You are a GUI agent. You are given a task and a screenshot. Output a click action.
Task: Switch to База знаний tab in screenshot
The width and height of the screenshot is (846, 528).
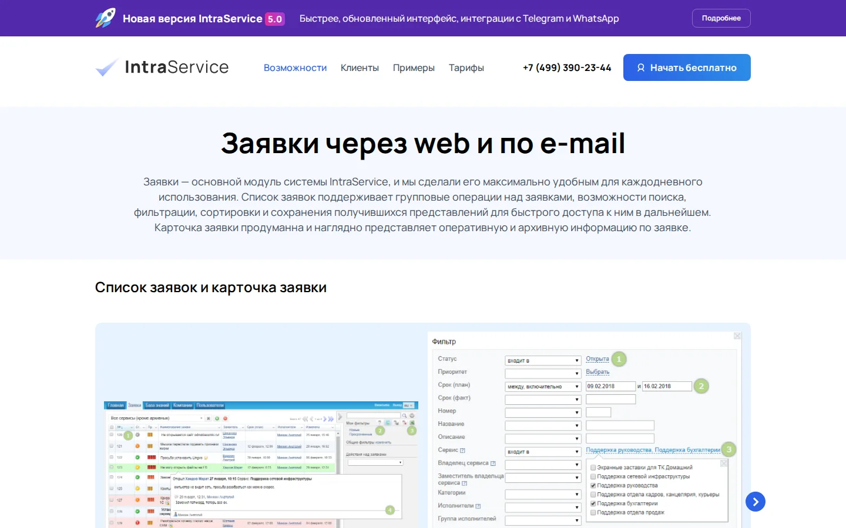[157, 405]
